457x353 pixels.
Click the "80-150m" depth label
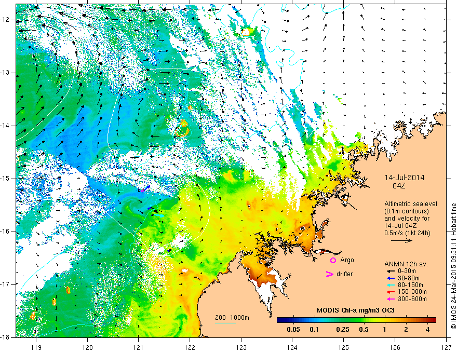pyautogui.click(x=411, y=285)
